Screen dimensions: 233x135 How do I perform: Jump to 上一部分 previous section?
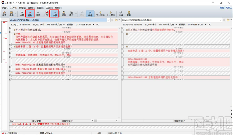click(x=111, y=14)
